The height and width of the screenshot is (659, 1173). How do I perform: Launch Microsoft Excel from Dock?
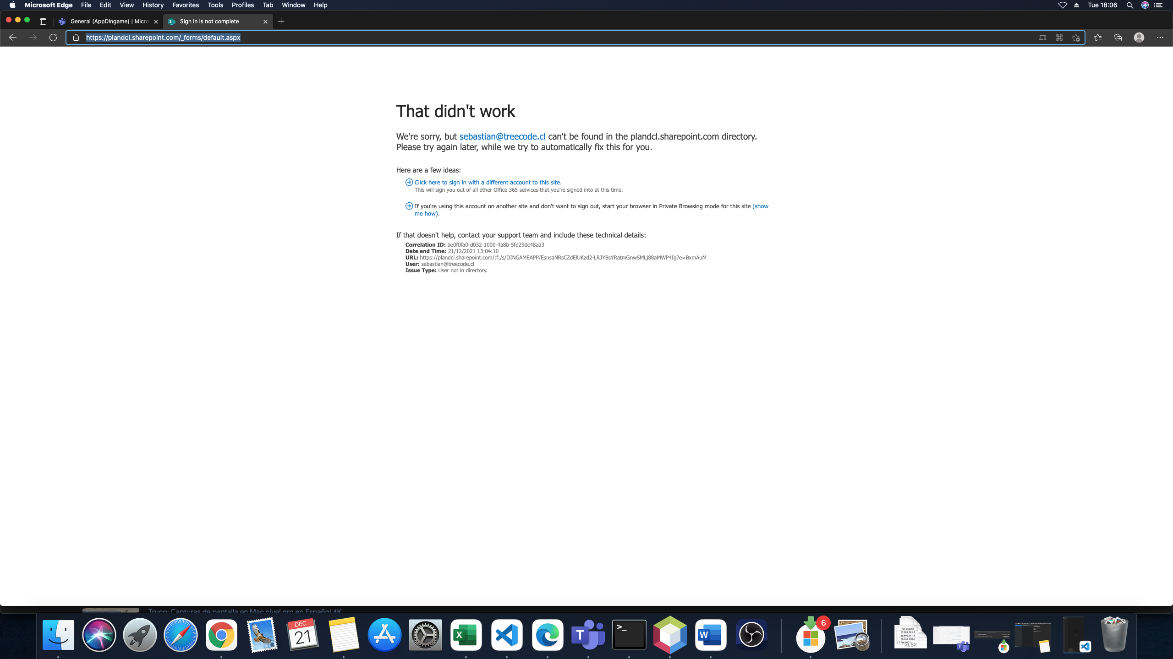tap(466, 635)
